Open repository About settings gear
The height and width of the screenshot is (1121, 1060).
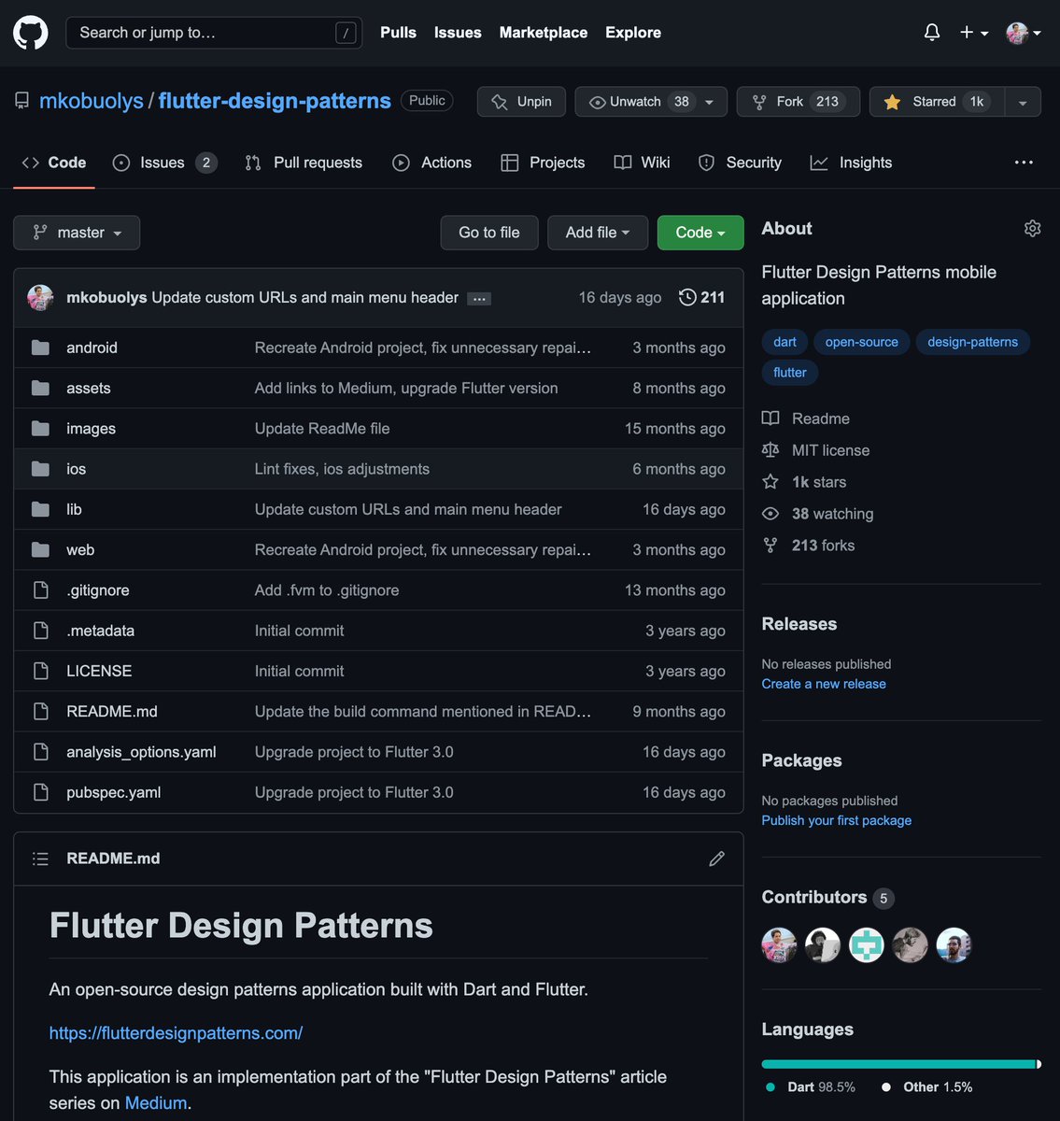click(1032, 229)
